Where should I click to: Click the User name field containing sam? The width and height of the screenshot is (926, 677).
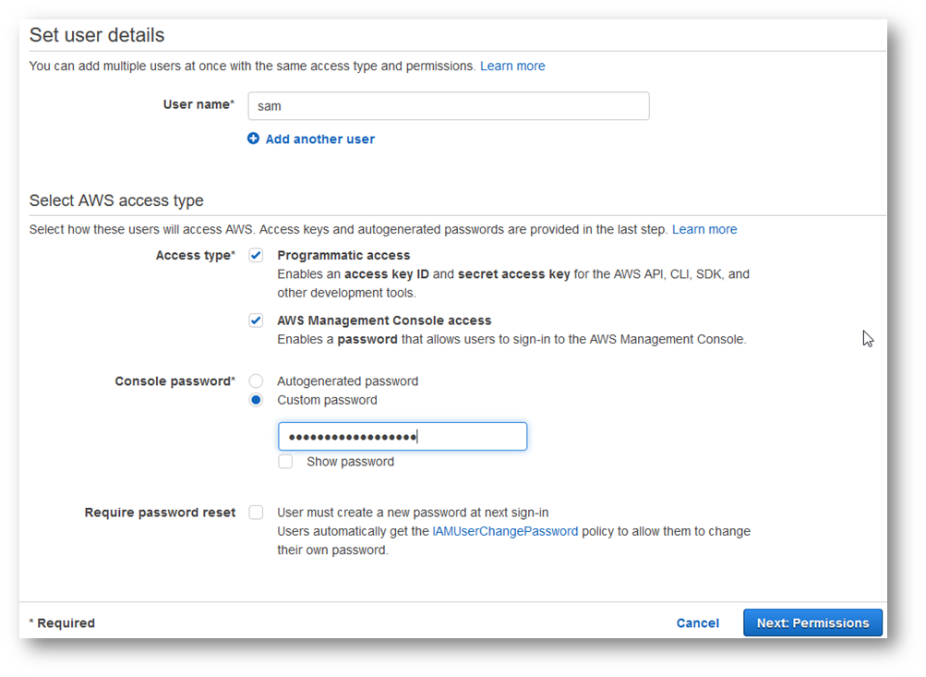[x=448, y=106]
